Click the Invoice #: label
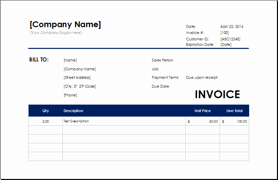278x180 pixels. 195,33
